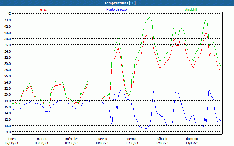Viewport: 234px width, 146px height.
Task: Click the 16,0 y-axis value
Action: click(x=8, y=107)
